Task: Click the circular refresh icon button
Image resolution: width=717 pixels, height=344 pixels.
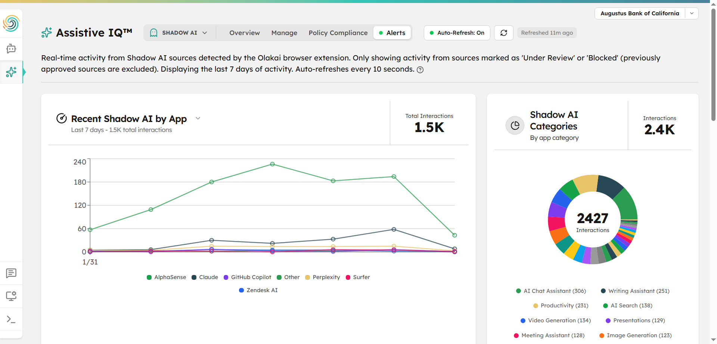Action: pos(503,33)
